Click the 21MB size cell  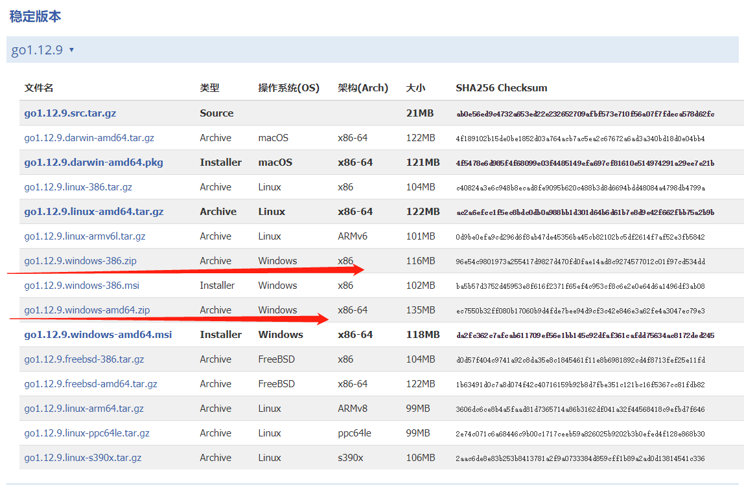point(420,113)
